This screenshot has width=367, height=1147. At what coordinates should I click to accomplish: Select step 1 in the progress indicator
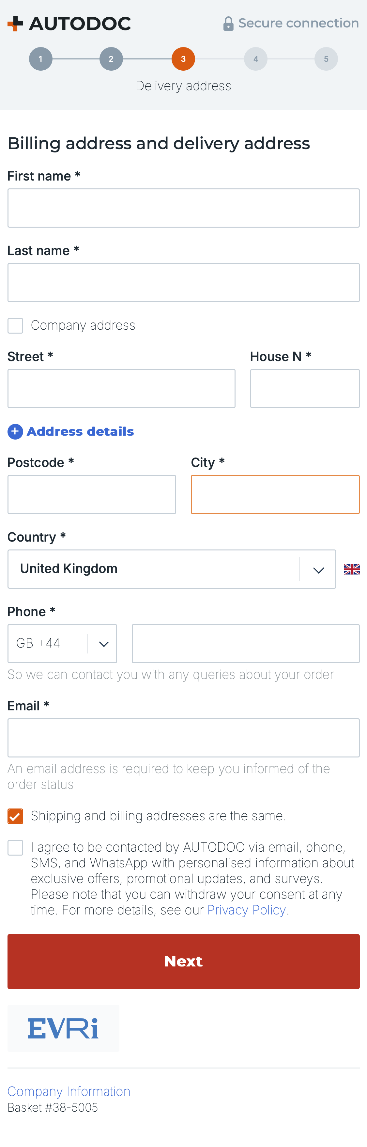pyautogui.click(x=40, y=58)
